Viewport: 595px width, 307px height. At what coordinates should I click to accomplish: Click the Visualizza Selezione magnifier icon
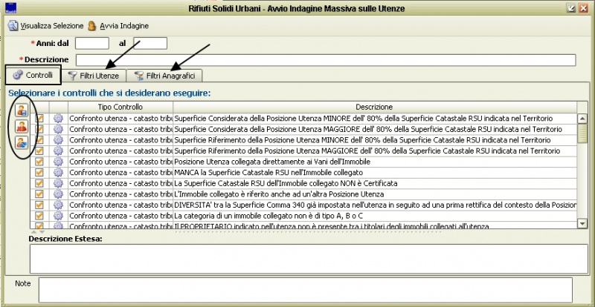(13, 26)
